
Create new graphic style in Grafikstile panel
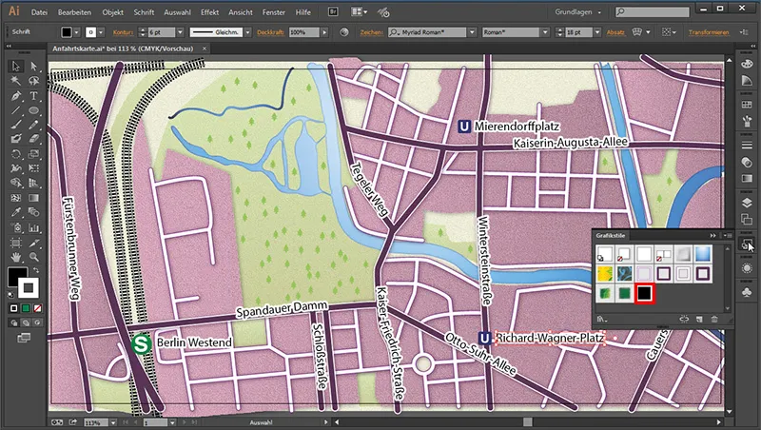(699, 319)
